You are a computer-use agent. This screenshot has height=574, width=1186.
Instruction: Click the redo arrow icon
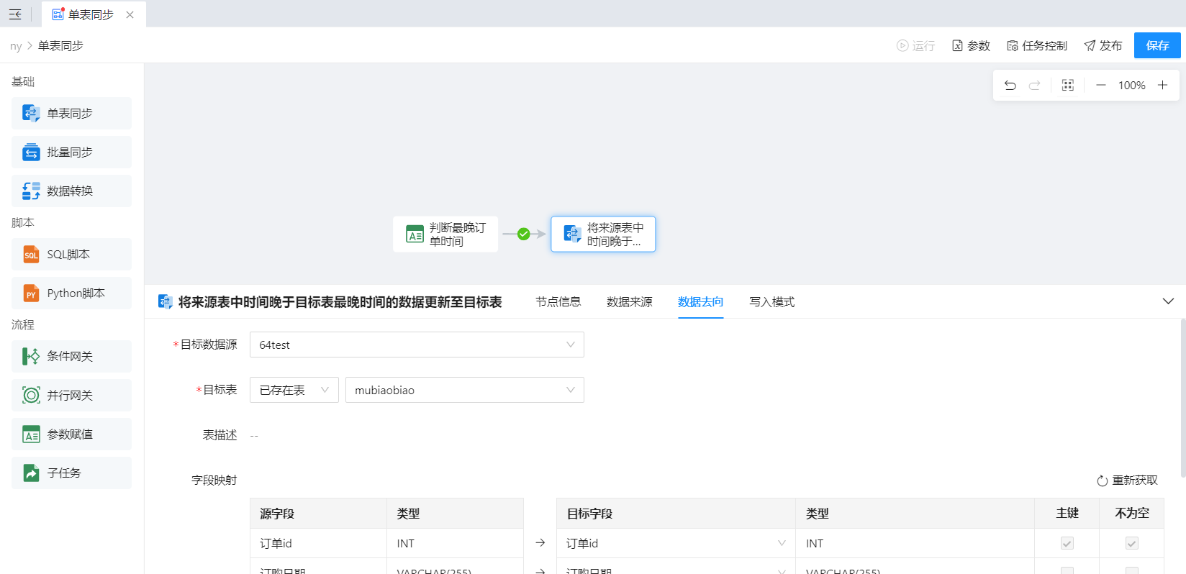pyautogui.click(x=1034, y=85)
